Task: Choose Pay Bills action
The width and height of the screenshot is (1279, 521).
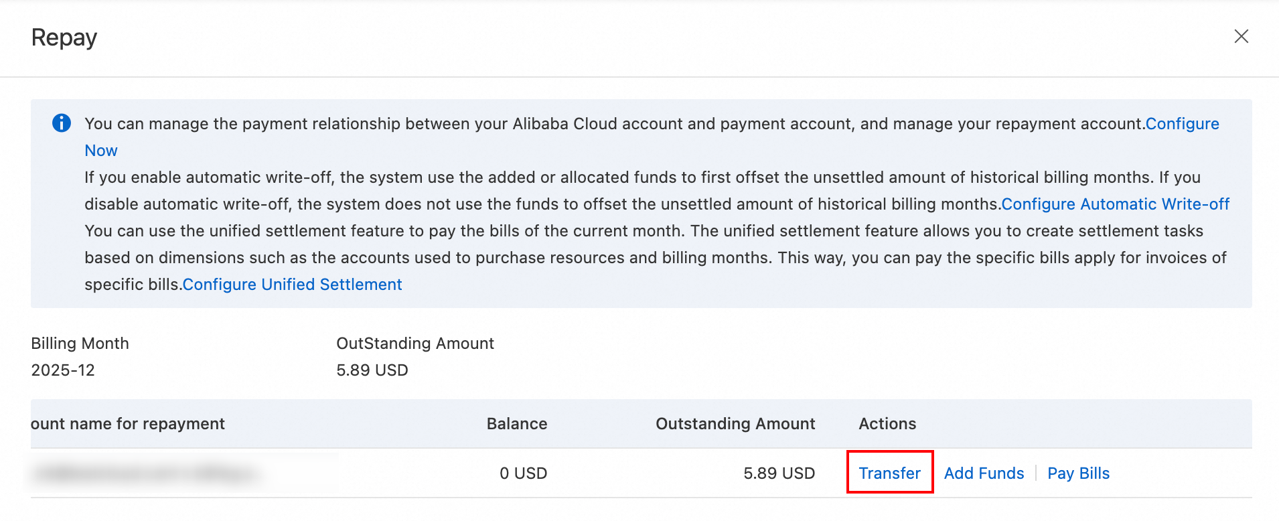Action: coord(1078,473)
